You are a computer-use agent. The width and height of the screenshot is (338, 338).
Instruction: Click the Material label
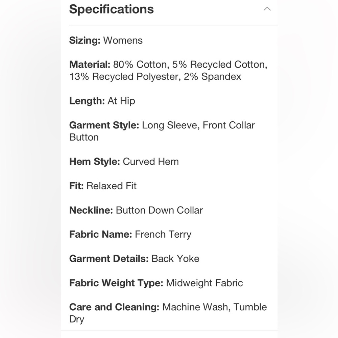point(90,65)
